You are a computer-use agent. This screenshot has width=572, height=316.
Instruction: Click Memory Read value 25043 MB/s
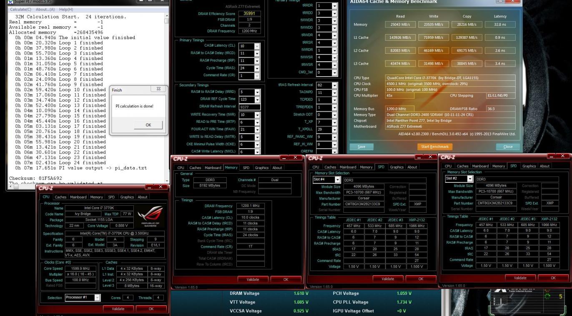400,25
